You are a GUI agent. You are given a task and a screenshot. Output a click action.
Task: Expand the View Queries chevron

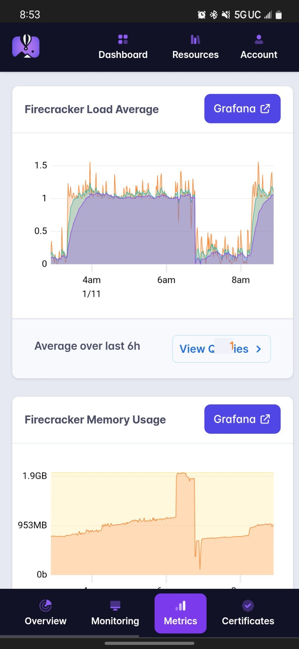click(x=259, y=349)
